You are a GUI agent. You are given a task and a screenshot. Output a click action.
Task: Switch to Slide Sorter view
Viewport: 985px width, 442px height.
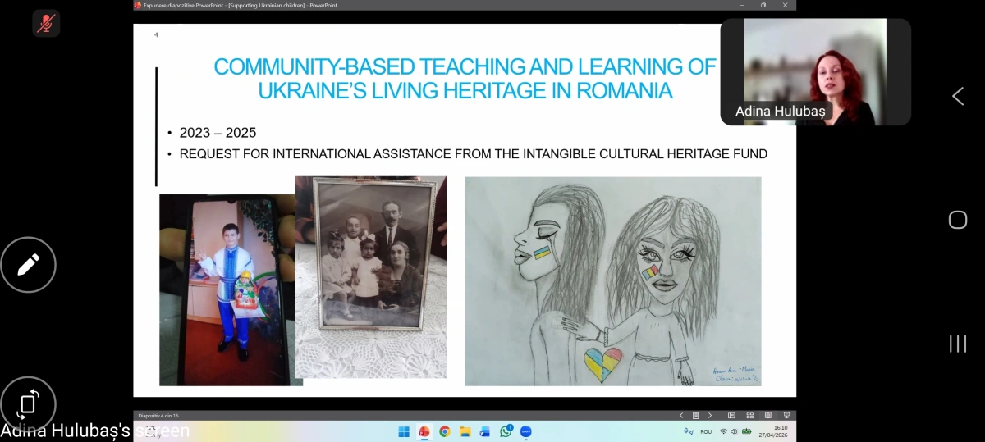(749, 416)
